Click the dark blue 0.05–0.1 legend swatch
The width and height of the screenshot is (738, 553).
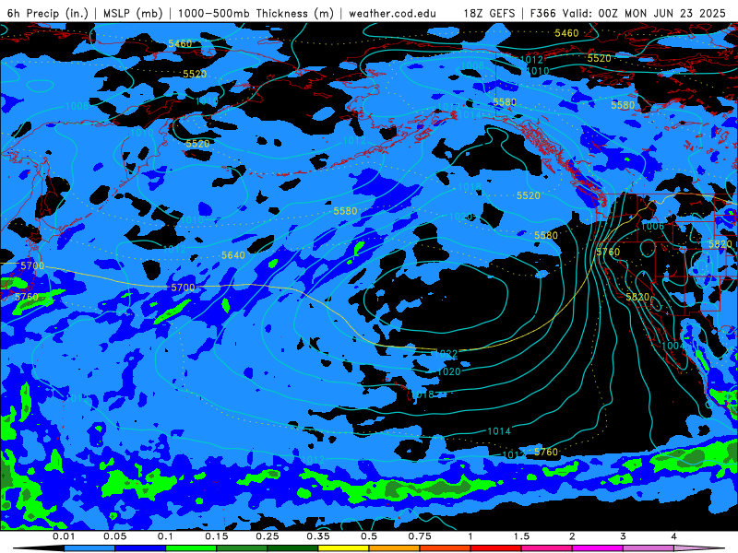click(x=140, y=548)
